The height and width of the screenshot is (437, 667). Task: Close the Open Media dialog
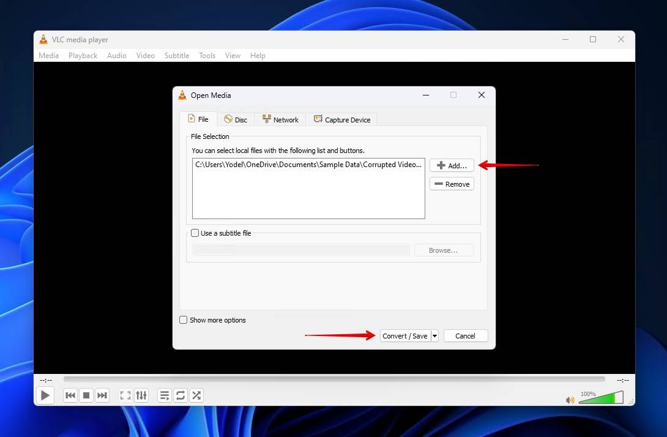pyautogui.click(x=481, y=95)
